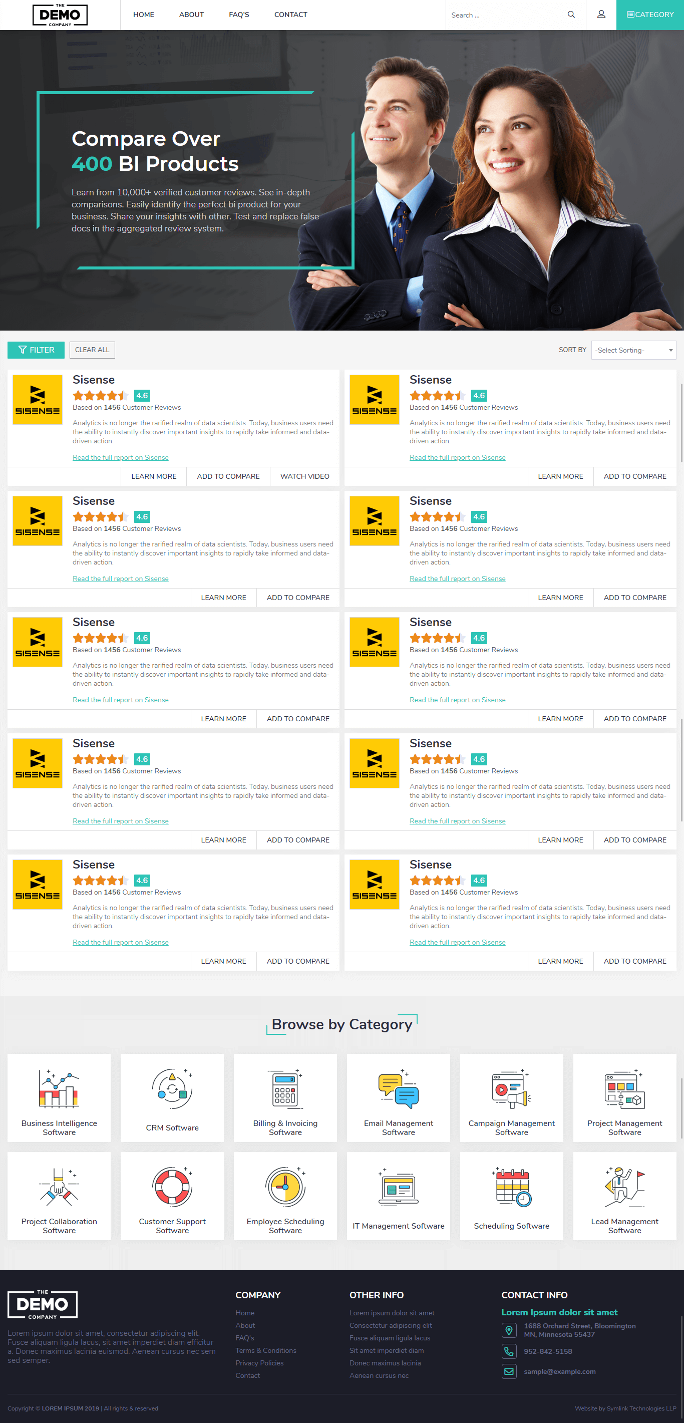
Task: Open the About menu item
Action: [x=192, y=15]
